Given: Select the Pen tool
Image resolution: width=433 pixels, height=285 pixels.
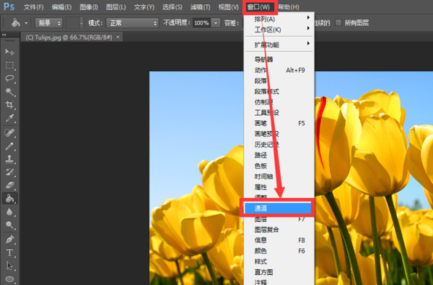Looking at the screenshot, I should point(9,239).
